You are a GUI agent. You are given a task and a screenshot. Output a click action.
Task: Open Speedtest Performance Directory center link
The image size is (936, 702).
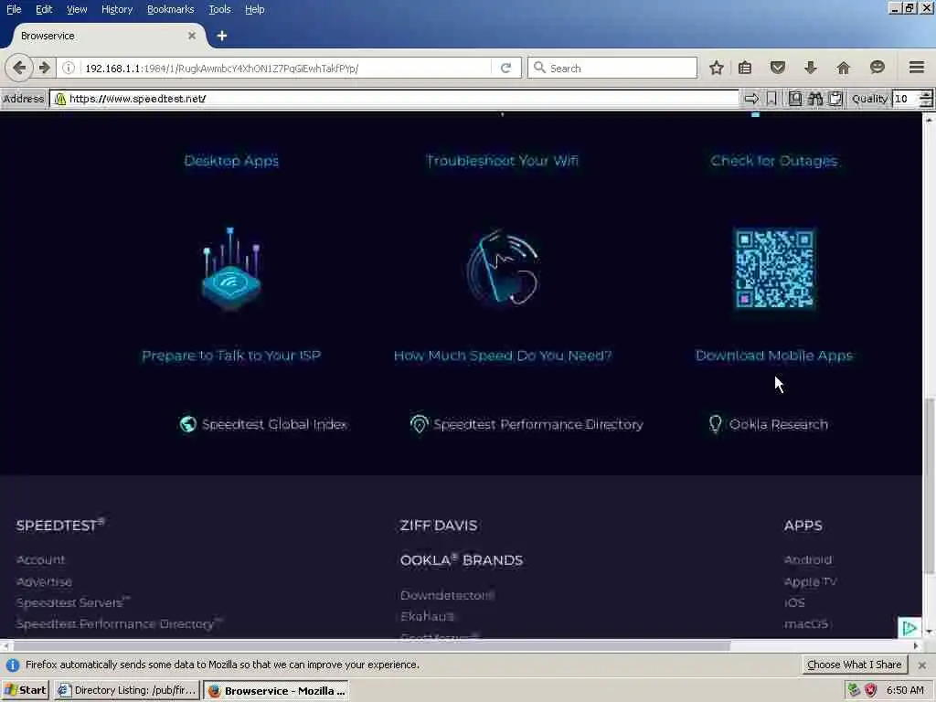click(x=537, y=424)
